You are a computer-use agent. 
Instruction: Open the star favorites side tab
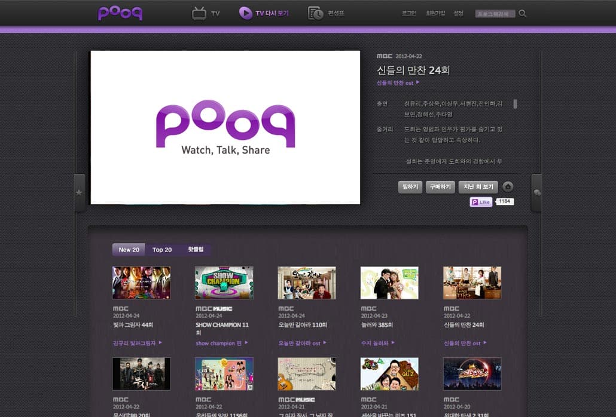pyautogui.click(x=80, y=192)
